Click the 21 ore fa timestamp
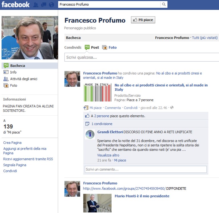 point(104,160)
